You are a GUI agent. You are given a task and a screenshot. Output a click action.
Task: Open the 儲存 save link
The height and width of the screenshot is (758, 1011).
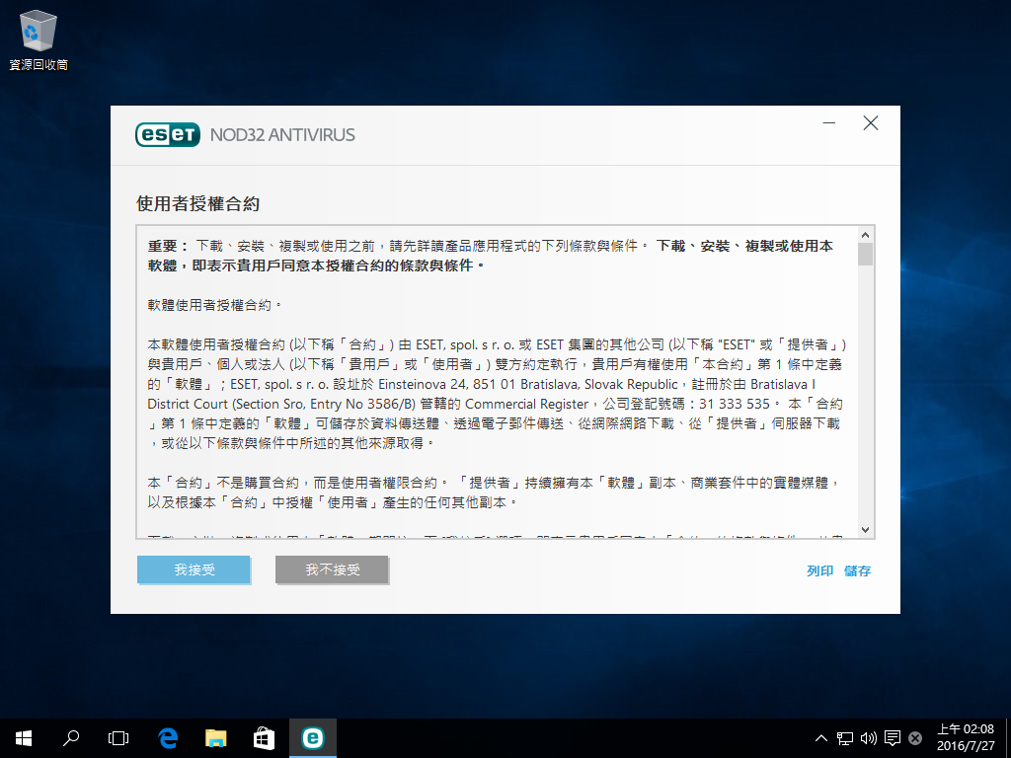pyautogui.click(x=858, y=570)
